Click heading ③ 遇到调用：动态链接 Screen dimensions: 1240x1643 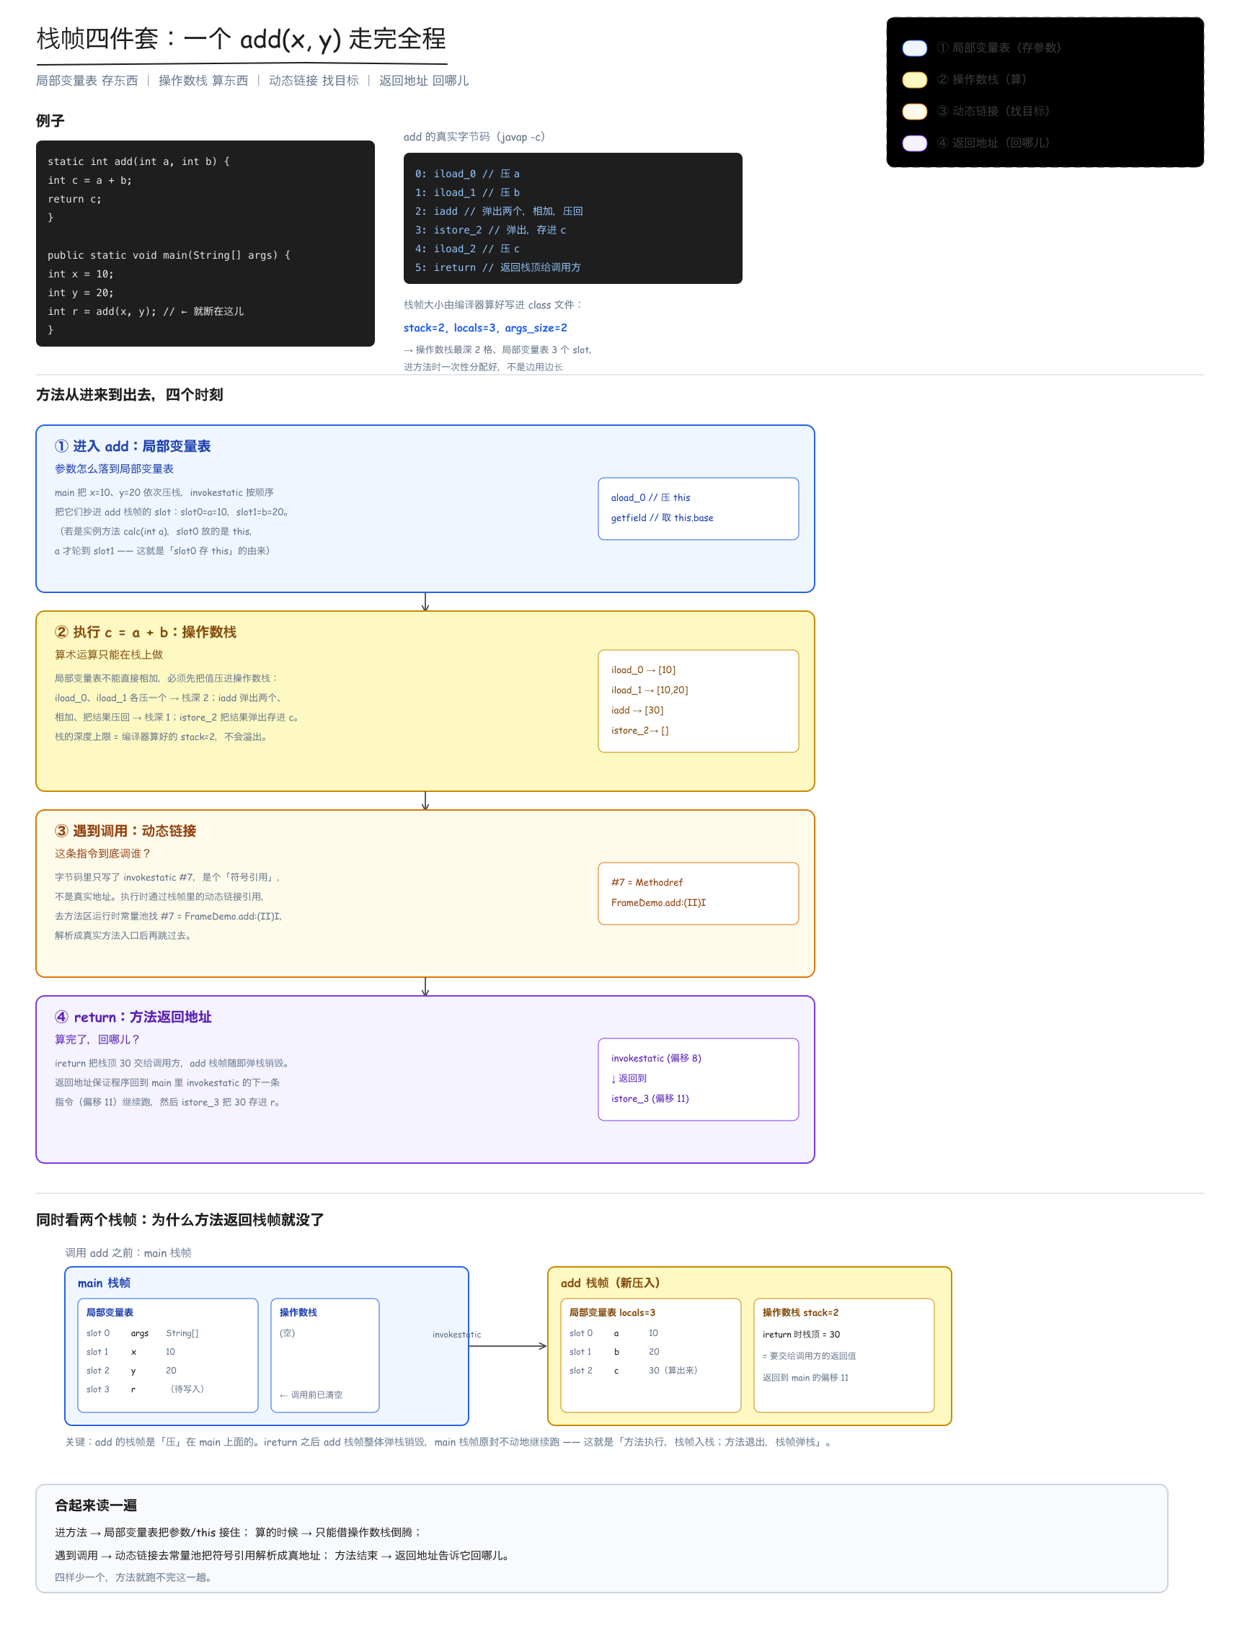(x=125, y=831)
